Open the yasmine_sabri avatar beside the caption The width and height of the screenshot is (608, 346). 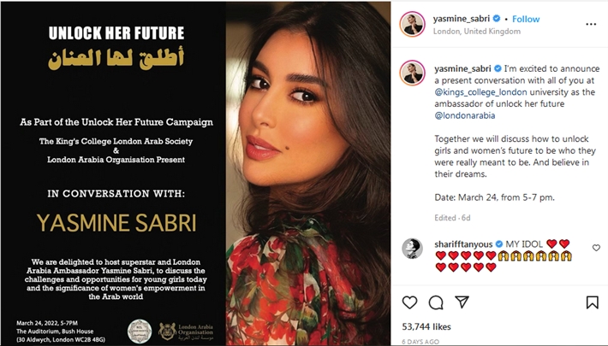pos(413,73)
